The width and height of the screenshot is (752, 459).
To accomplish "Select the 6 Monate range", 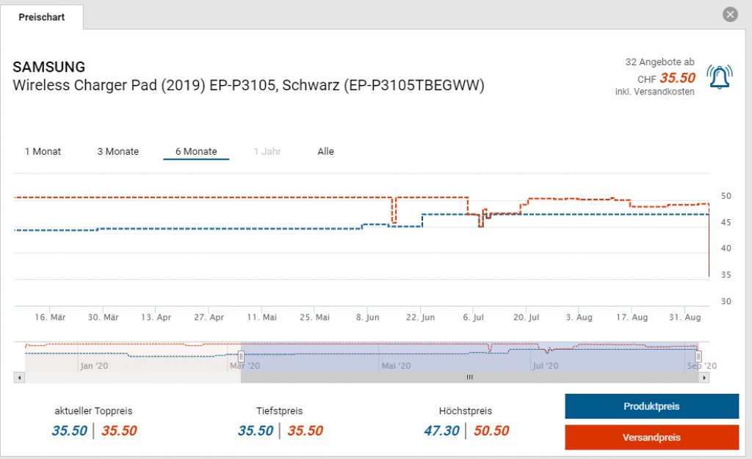I will 196,151.
